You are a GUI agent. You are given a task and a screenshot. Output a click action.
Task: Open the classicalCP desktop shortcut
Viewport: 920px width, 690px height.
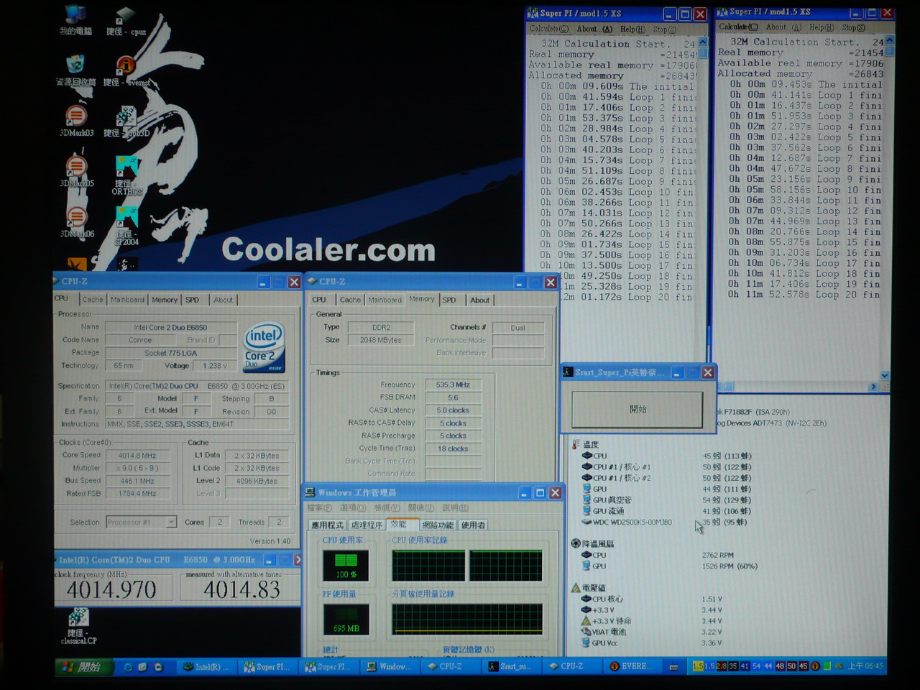click(x=78, y=626)
